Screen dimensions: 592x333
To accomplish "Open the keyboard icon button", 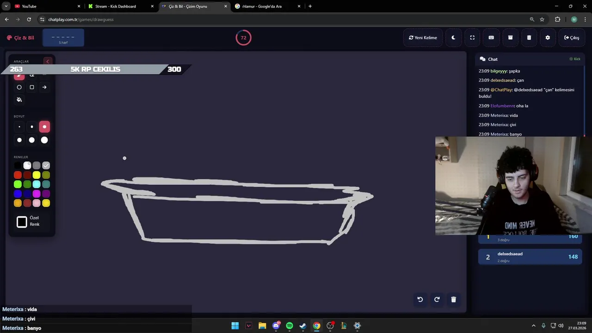I will click(491, 37).
